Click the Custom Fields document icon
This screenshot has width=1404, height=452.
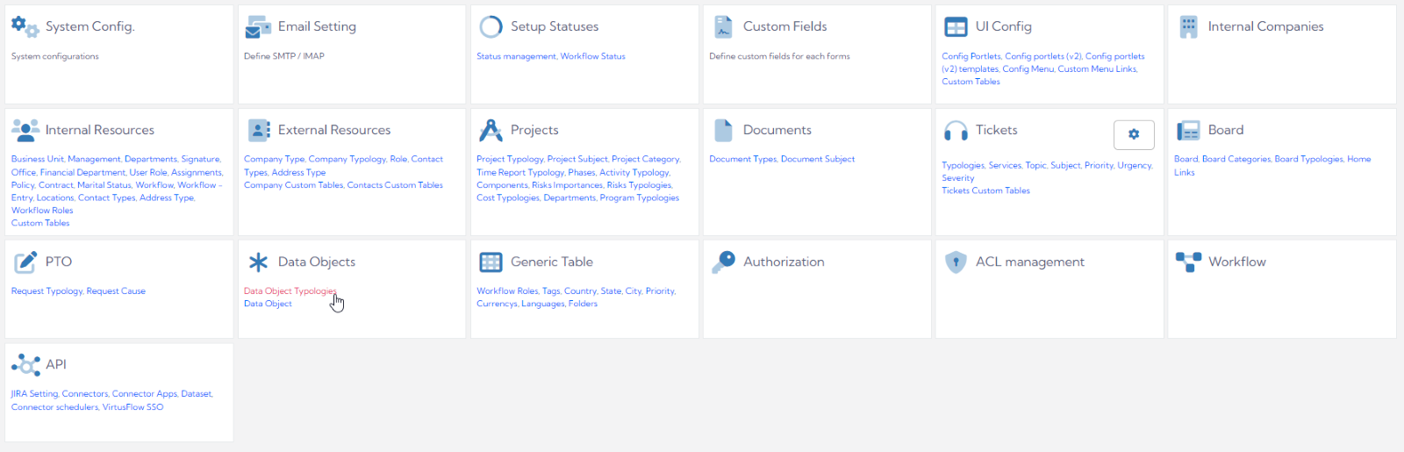point(723,26)
